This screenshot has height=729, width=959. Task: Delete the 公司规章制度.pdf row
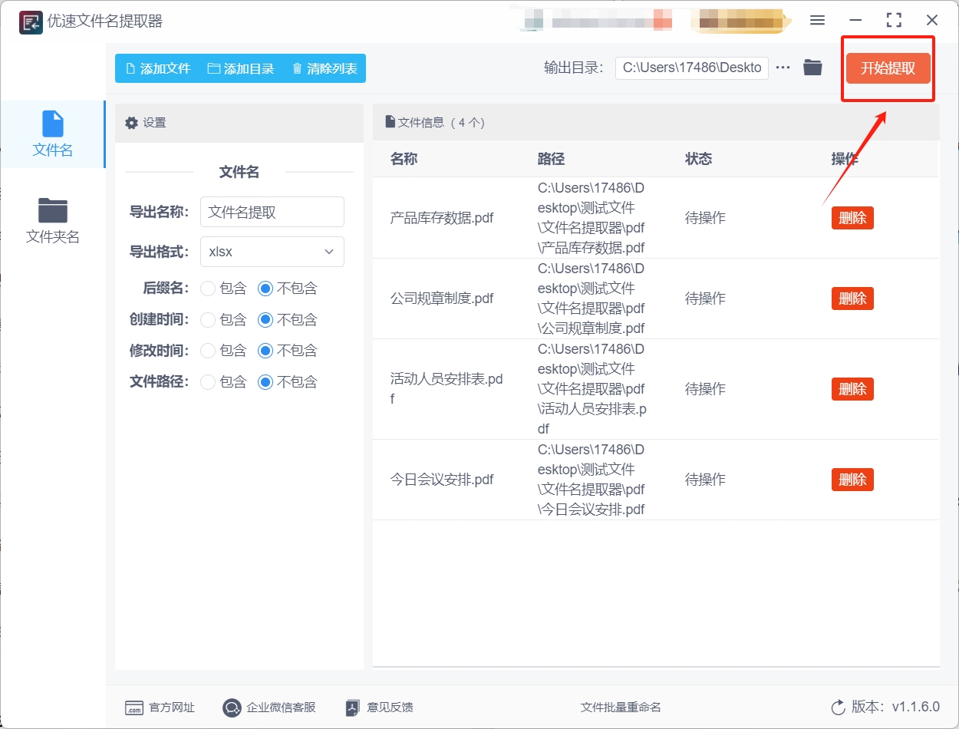852,299
